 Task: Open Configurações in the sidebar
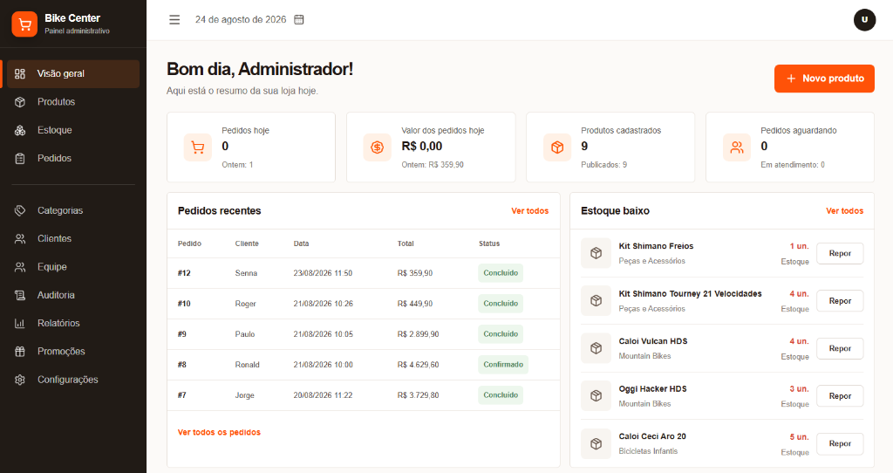pyautogui.click(x=73, y=380)
